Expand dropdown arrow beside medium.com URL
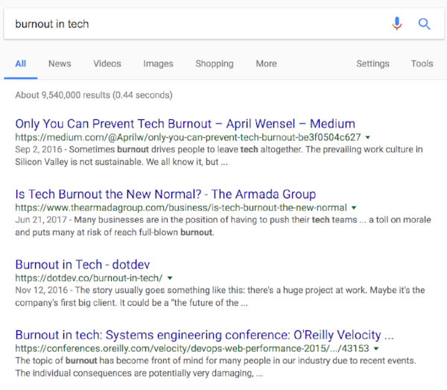447x390 pixels. (x=368, y=137)
